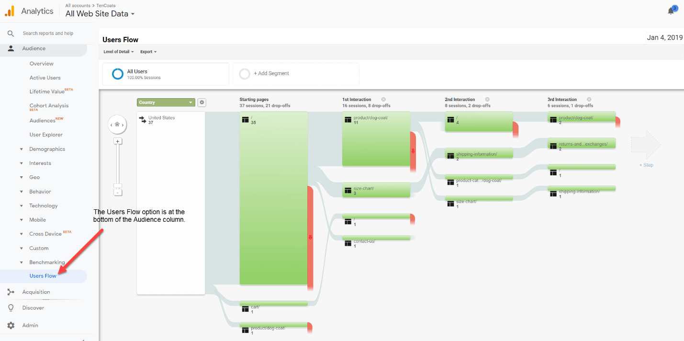The image size is (684, 341).
Task: Click the starting page / 35 node
Action: pos(274,198)
